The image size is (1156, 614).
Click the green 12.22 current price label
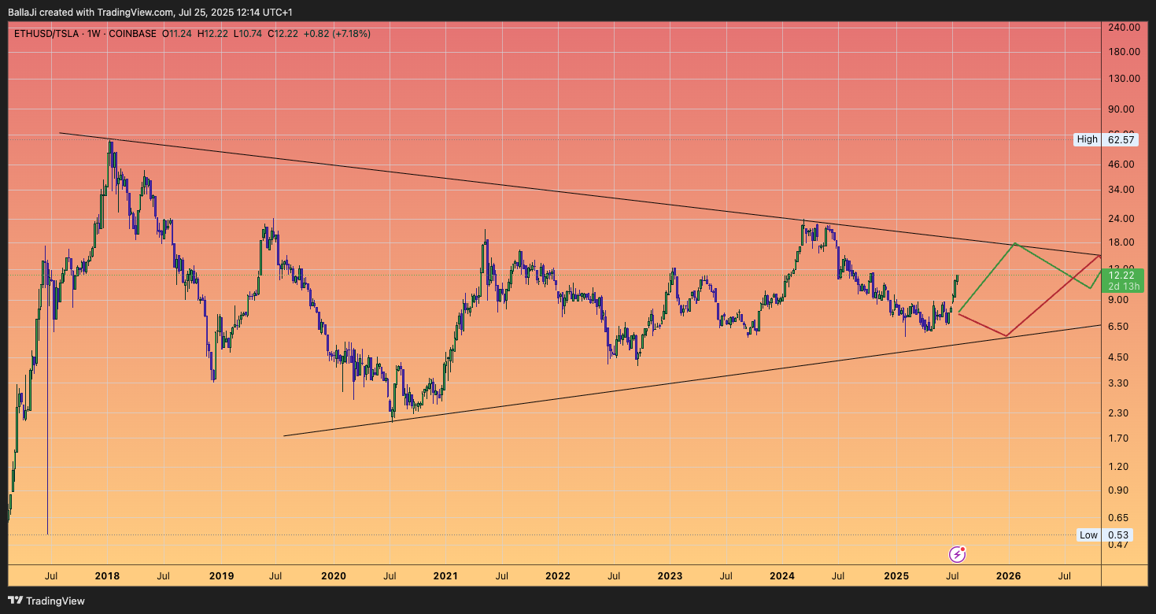coord(1121,275)
